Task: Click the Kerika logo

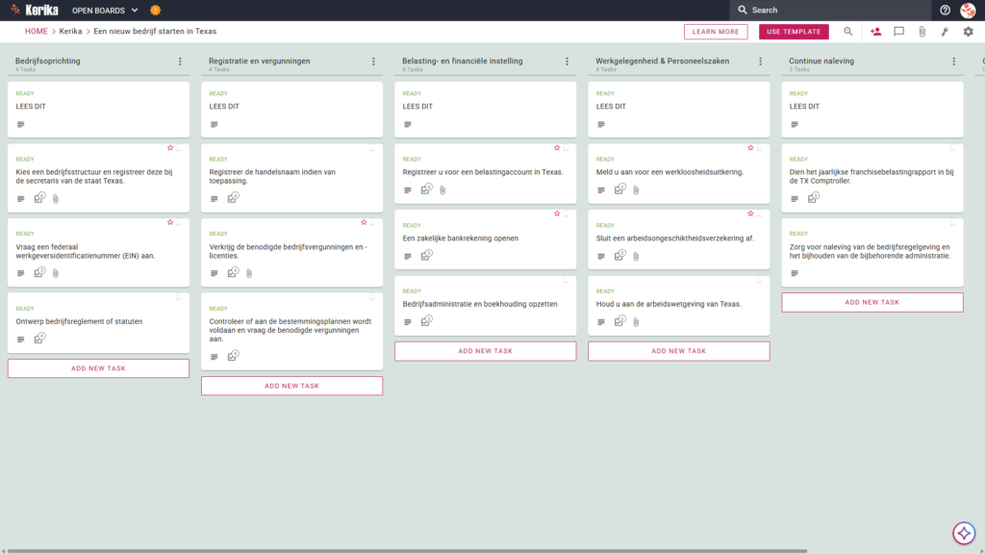Action: pos(35,10)
